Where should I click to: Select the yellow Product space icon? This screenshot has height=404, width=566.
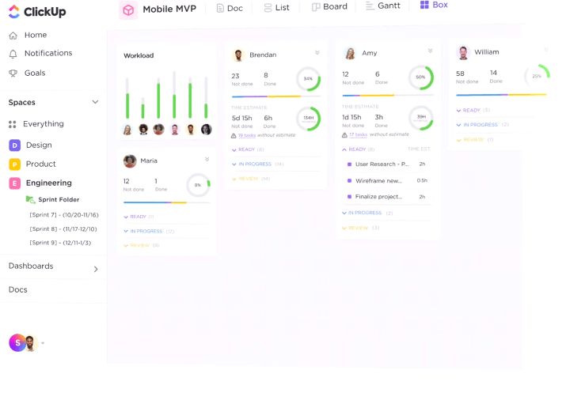click(14, 164)
